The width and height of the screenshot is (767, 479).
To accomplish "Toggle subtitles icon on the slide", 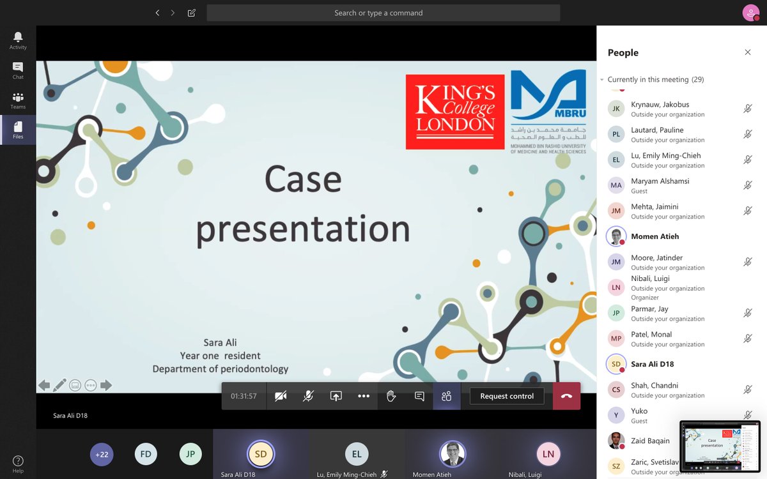I will click(75, 385).
